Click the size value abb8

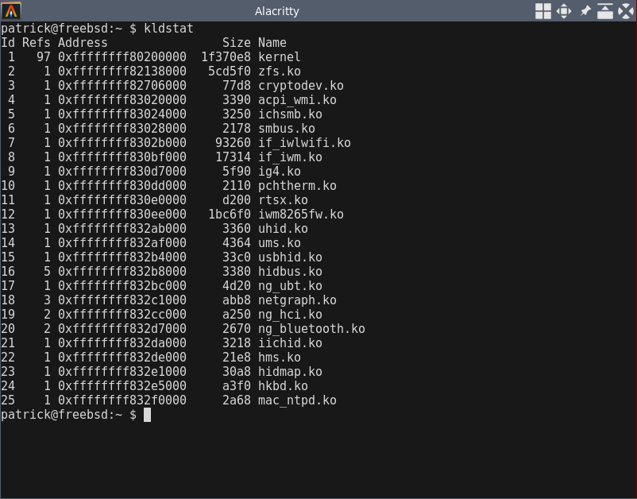[237, 300]
